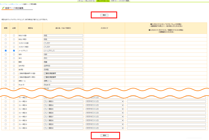Image resolution: width=209 pixels, height=140 pixels.
Task: Click the 表示名 field for ご連絡先電話番号(1項目)
Action: tap(63, 77)
